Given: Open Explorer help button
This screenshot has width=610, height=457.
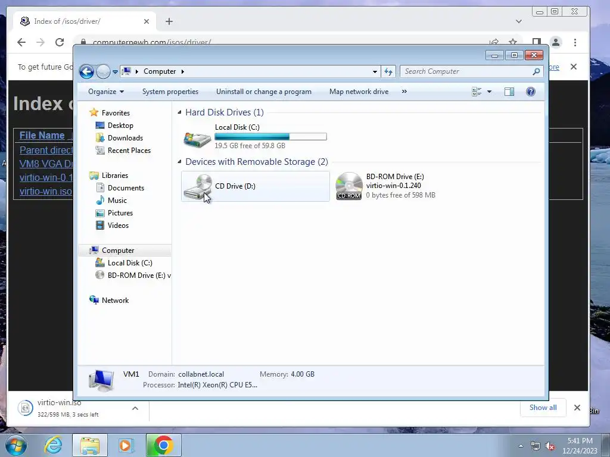Looking at the screenshot, I should point(531,92).
